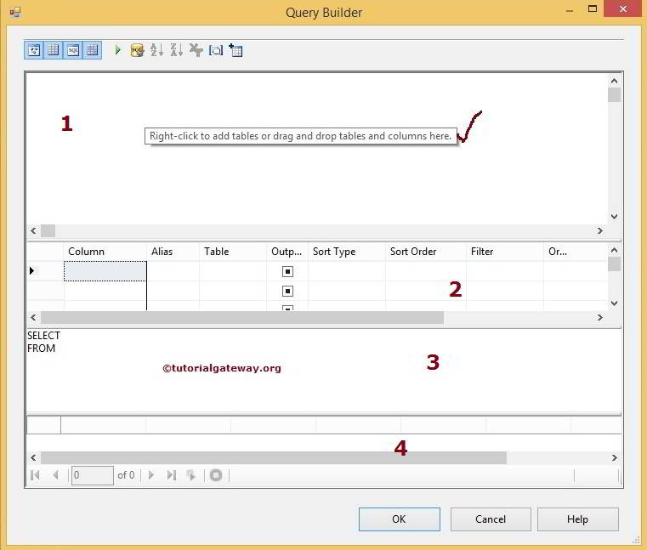Click the Use Group By icon
The width and height of the screenshot is (647, 550).
tap(216, 50)
